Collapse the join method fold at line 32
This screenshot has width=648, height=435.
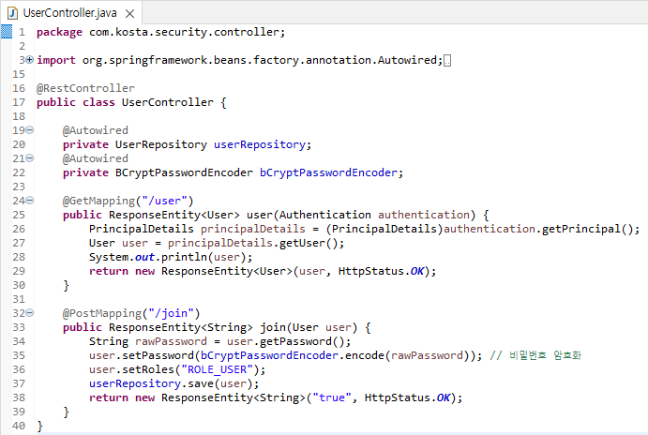click(x=30, y=313)
